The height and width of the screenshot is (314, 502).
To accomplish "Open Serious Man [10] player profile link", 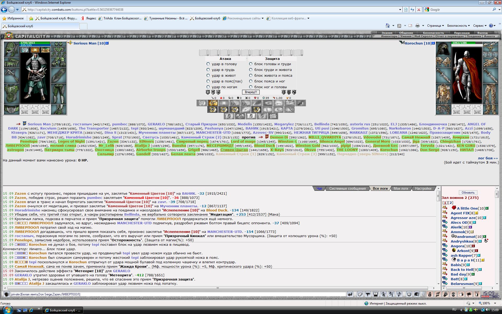I will coord(89,43).
